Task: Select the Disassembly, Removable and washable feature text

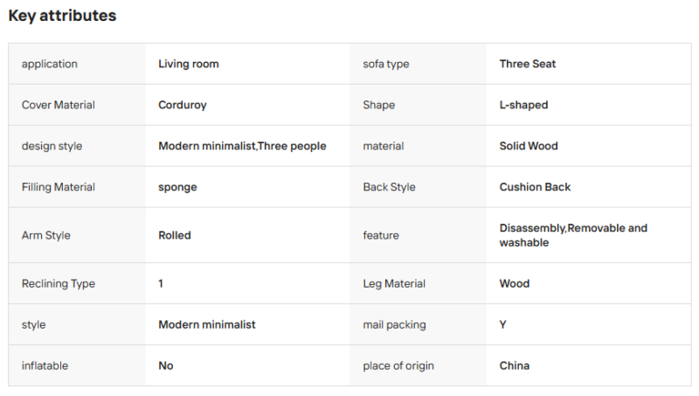Action: tap(573, 235)
